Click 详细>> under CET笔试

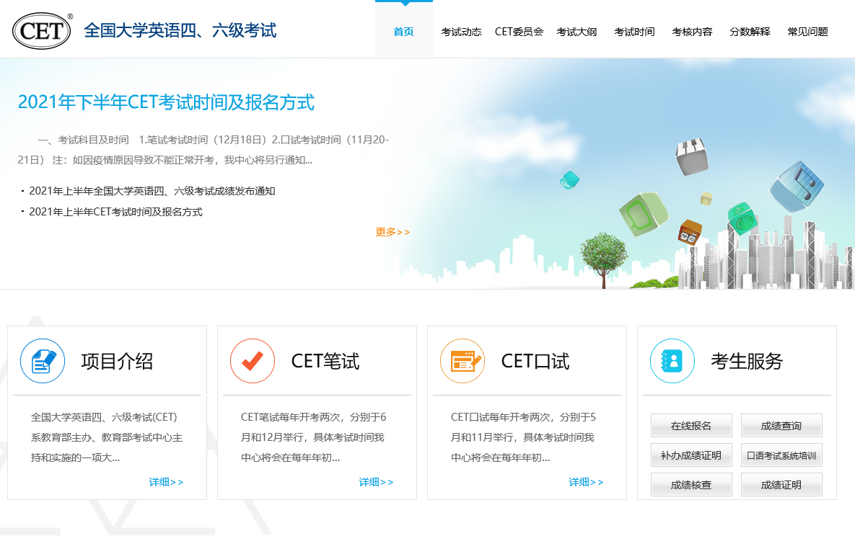(376, 482)
